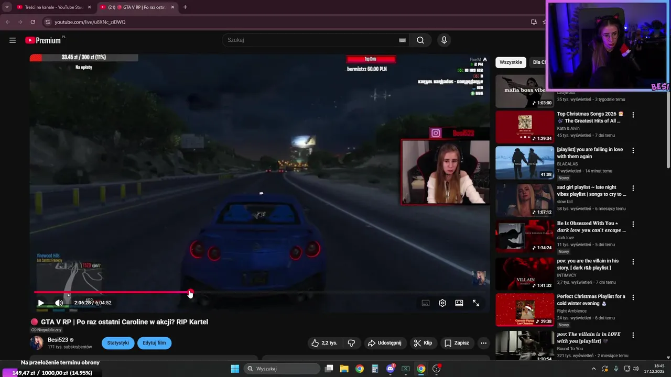
Task: Open the 'pov: you are the villain' thumbnail
Action: pyautogui.click(x=525, y=273)
